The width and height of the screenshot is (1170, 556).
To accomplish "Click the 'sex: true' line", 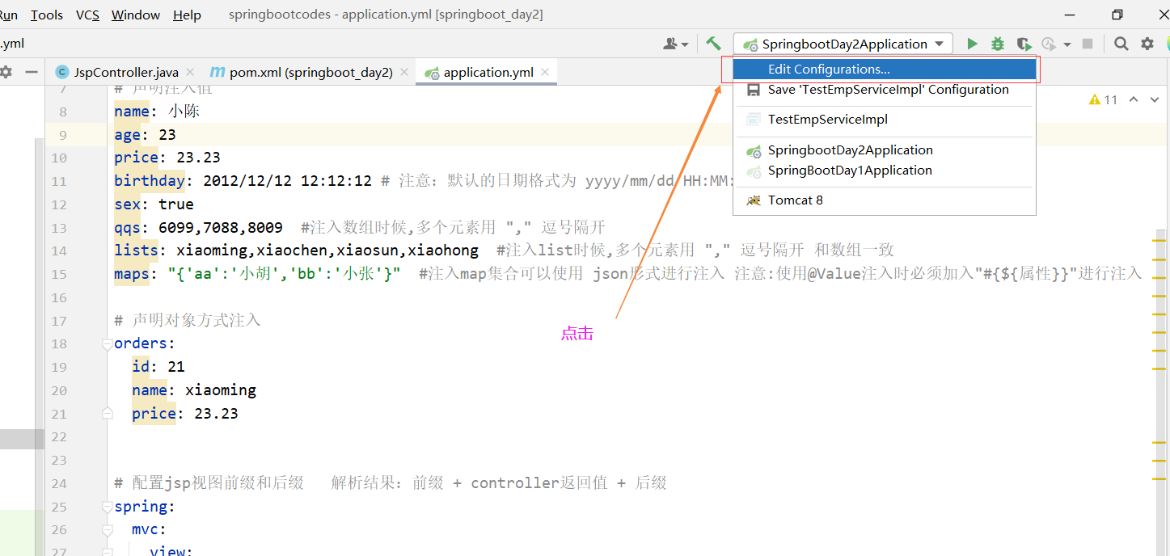I will pos(154,204).
